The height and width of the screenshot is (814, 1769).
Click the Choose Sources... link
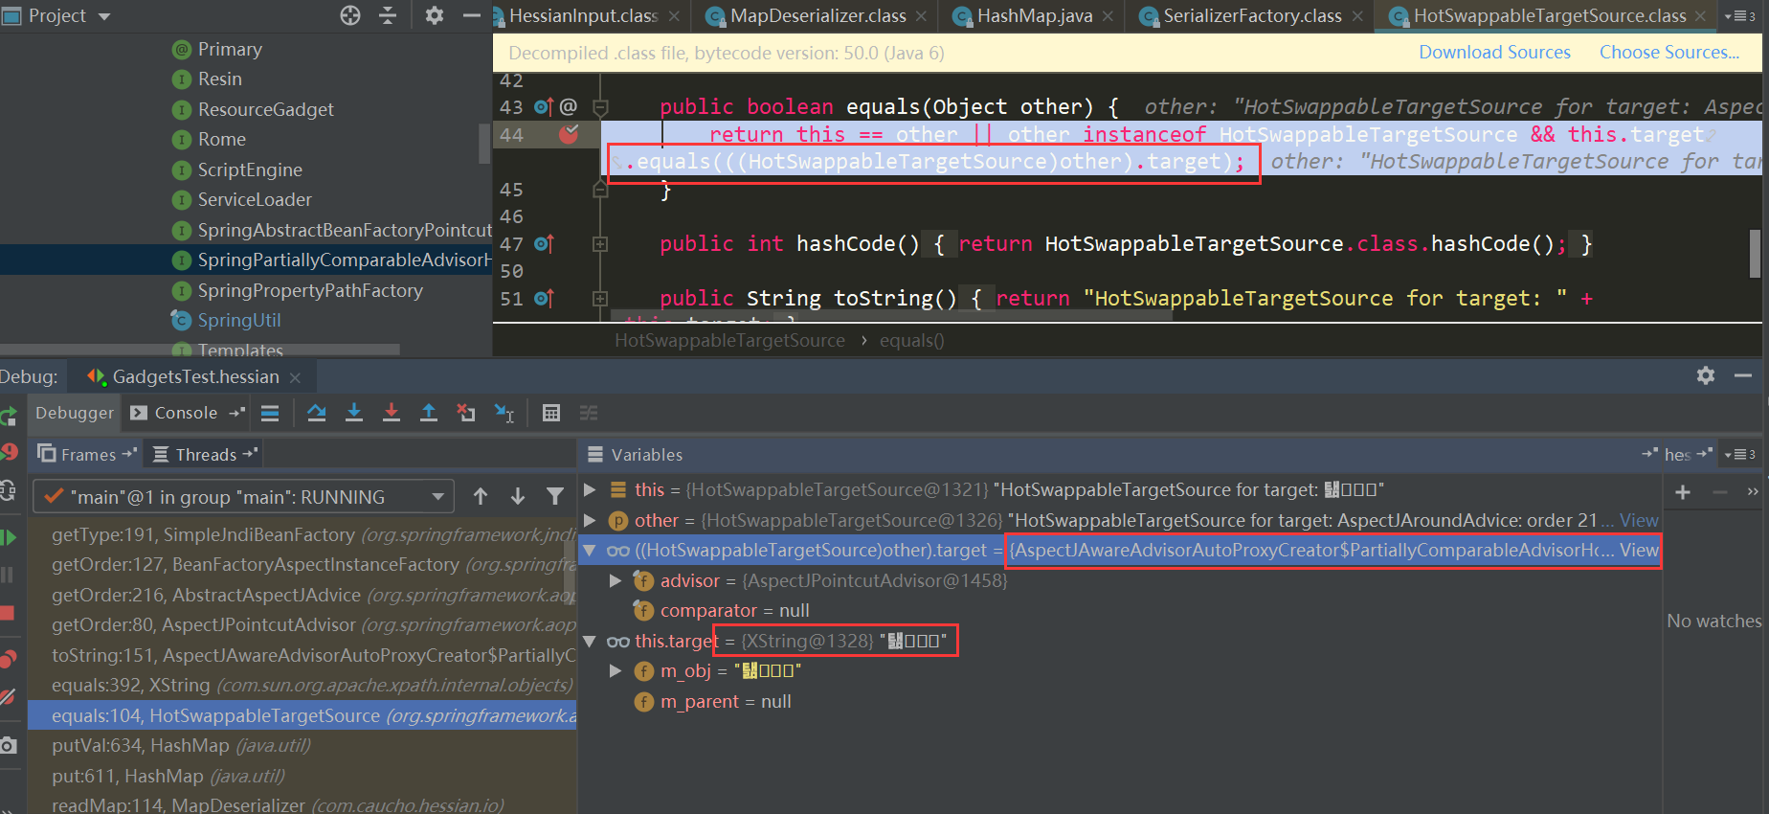coord(1668,53)
